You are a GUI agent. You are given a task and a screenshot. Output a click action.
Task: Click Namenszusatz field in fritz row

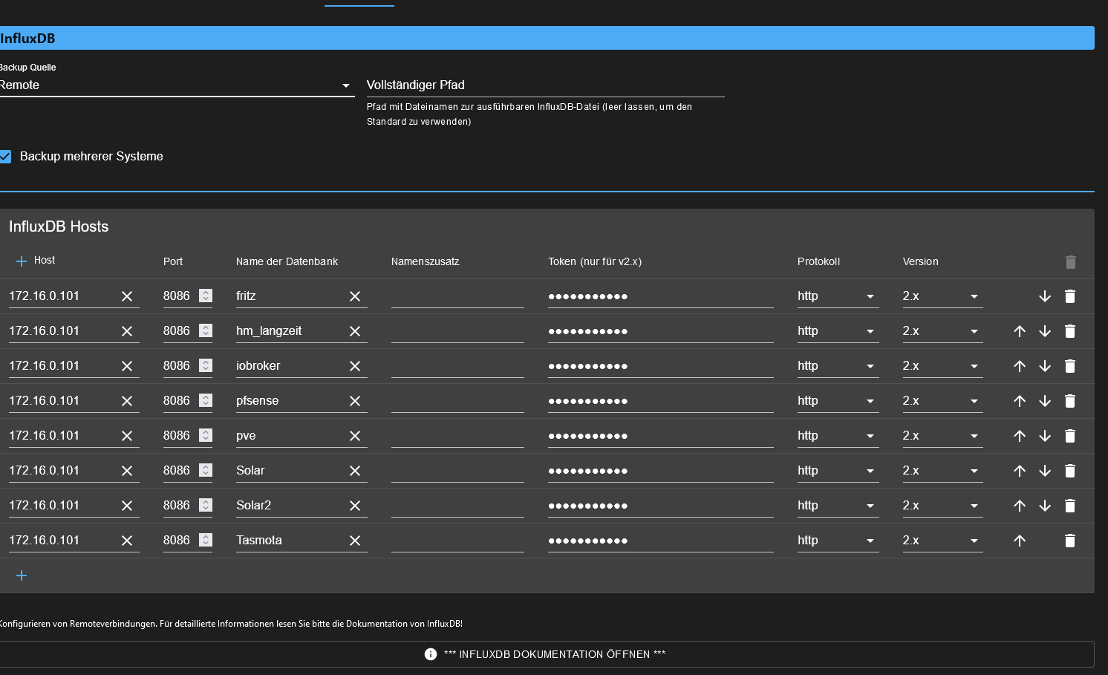(x=457, y=296)
